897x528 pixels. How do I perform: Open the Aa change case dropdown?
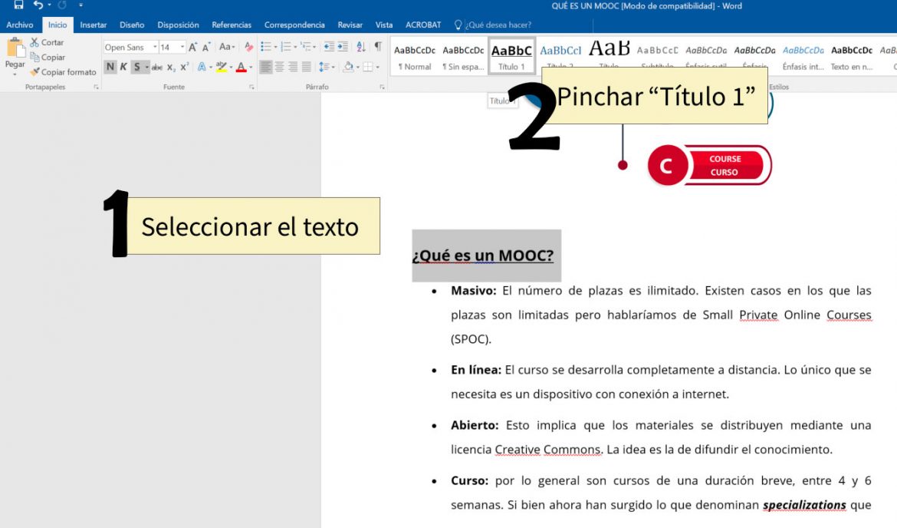pos(227,47)
